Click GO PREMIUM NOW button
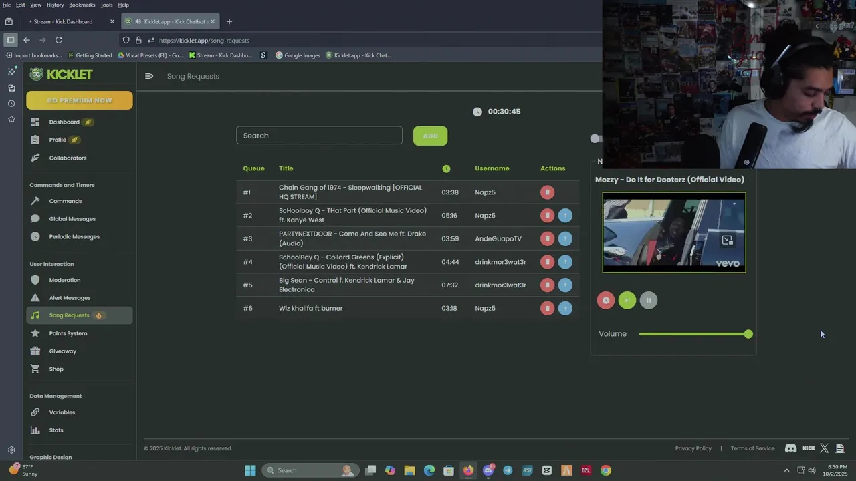 point(80,100)
